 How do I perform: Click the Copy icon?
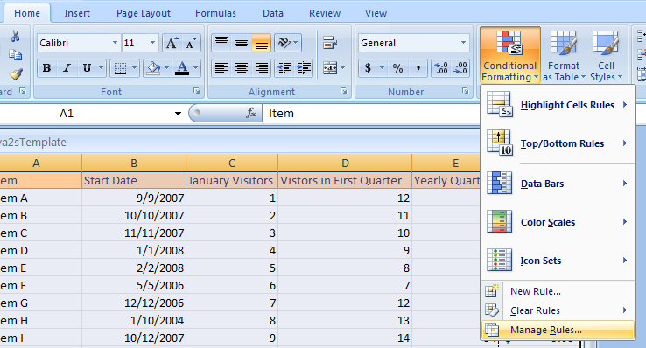(16, 55)
